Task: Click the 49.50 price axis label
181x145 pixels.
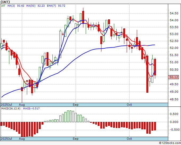Action: [x=174, y=84]
